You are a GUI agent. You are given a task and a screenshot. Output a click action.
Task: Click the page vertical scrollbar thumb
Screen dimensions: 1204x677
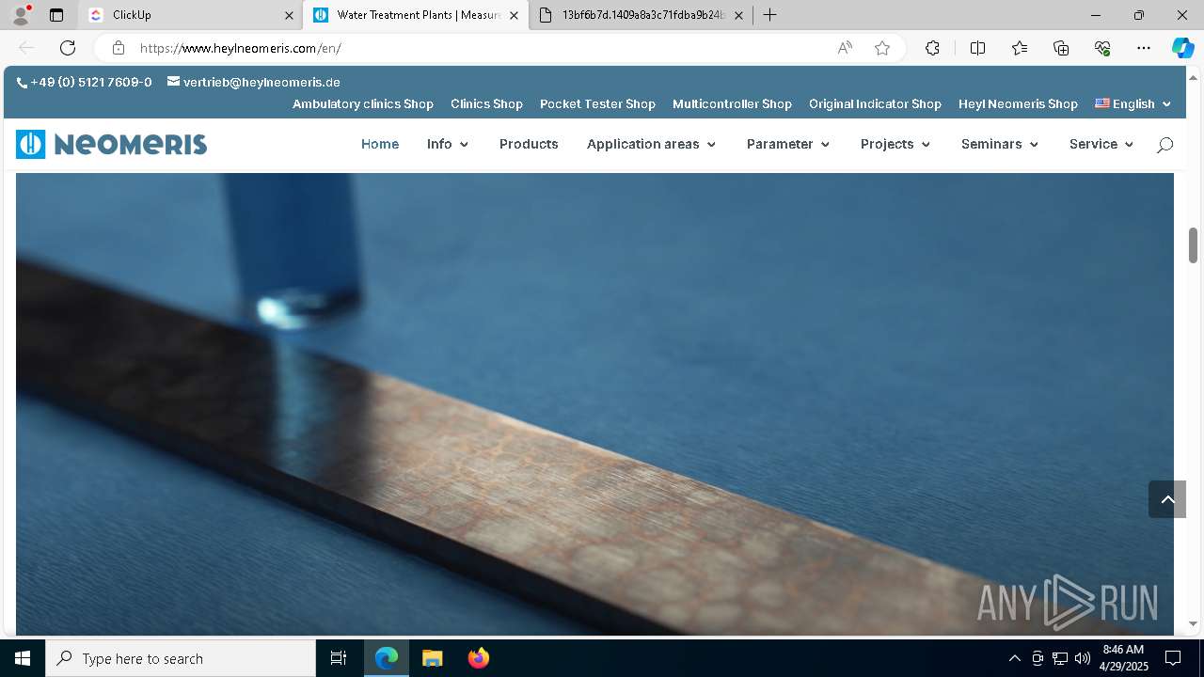(x=1193, y=245)
